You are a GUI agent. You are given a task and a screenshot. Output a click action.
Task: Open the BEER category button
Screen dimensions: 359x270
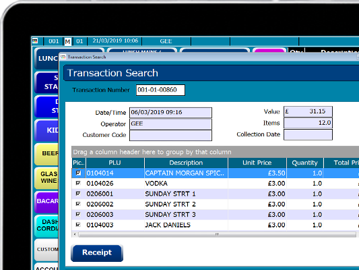[47, 153]
